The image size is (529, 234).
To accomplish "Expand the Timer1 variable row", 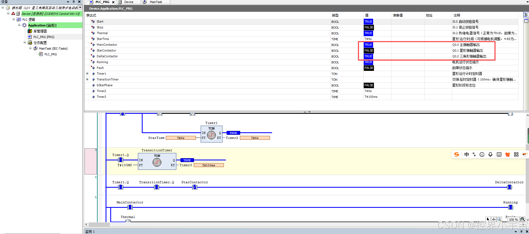I will [87, 74].
